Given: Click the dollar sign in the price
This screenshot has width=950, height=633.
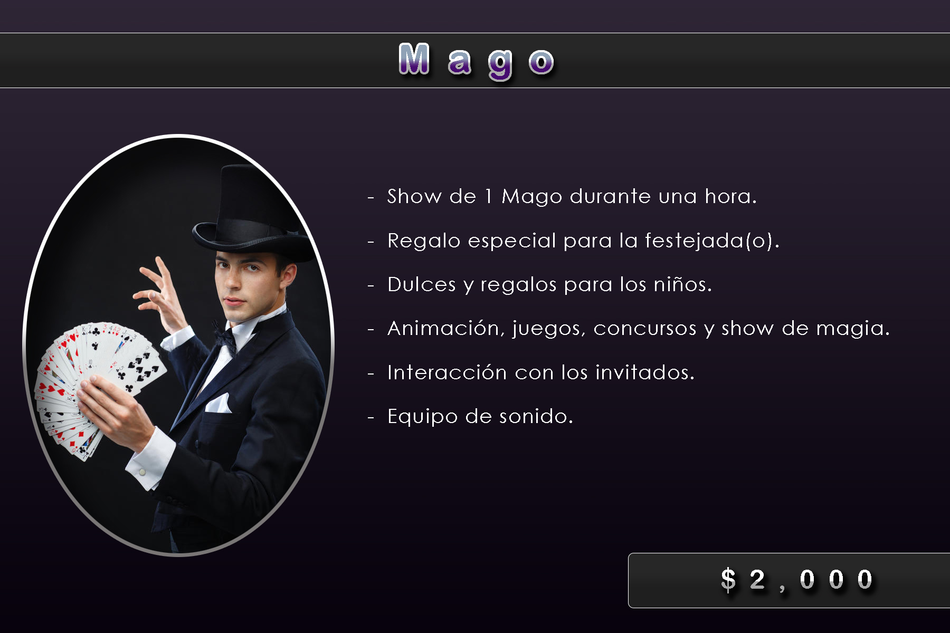Looking at the screenshot, I should [728, 580].
